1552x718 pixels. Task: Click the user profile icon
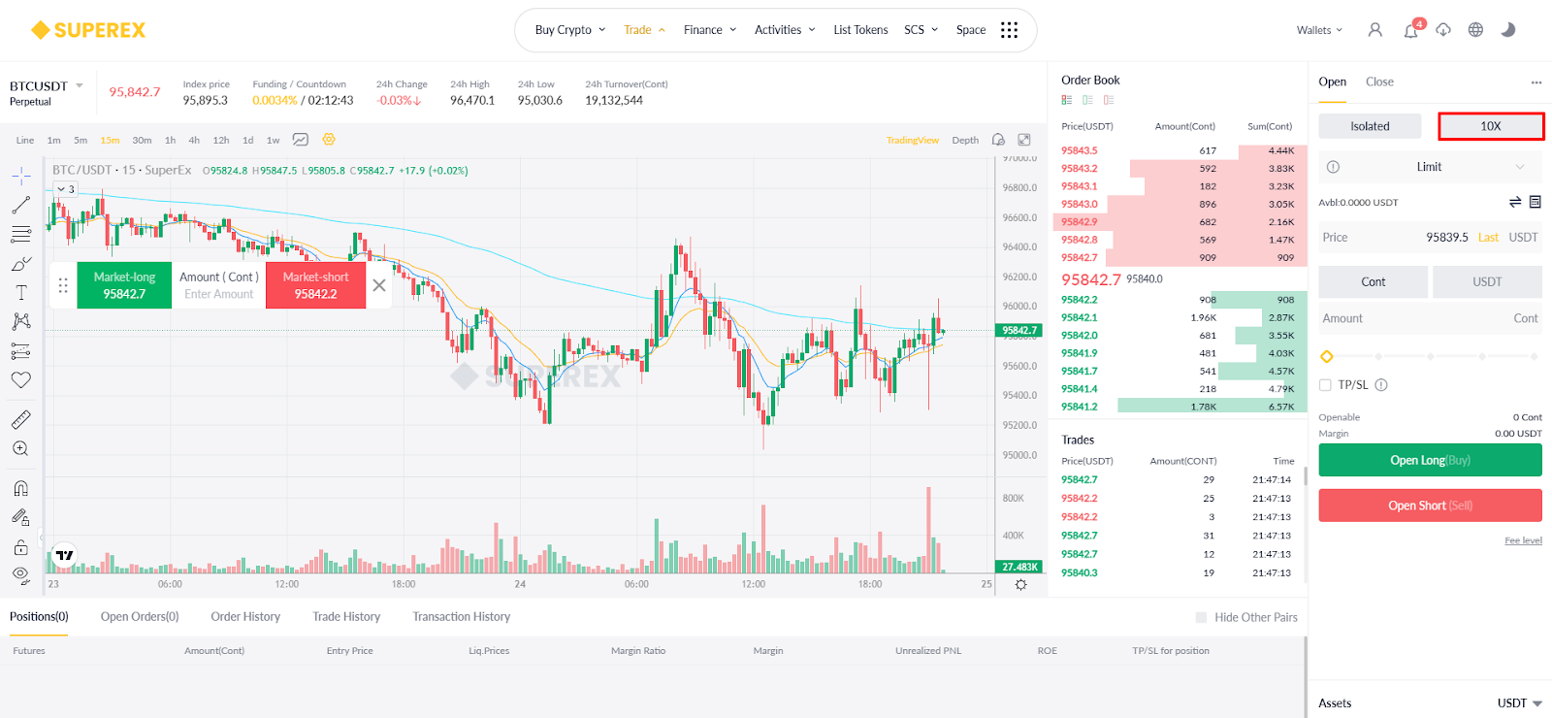tap(1374, 30)
